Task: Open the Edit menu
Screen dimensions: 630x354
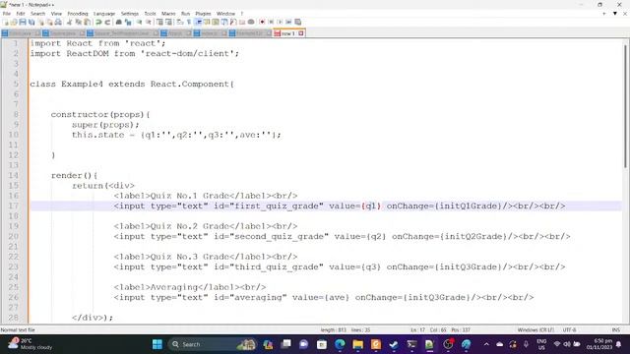Action: coord(21,14)
